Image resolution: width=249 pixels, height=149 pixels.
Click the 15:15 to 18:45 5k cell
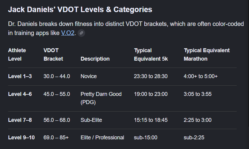point(151,120)
